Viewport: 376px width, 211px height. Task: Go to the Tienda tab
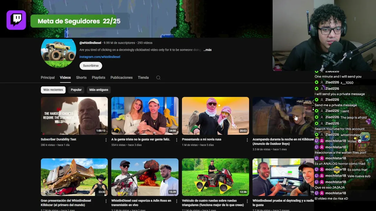click(143, 78)
